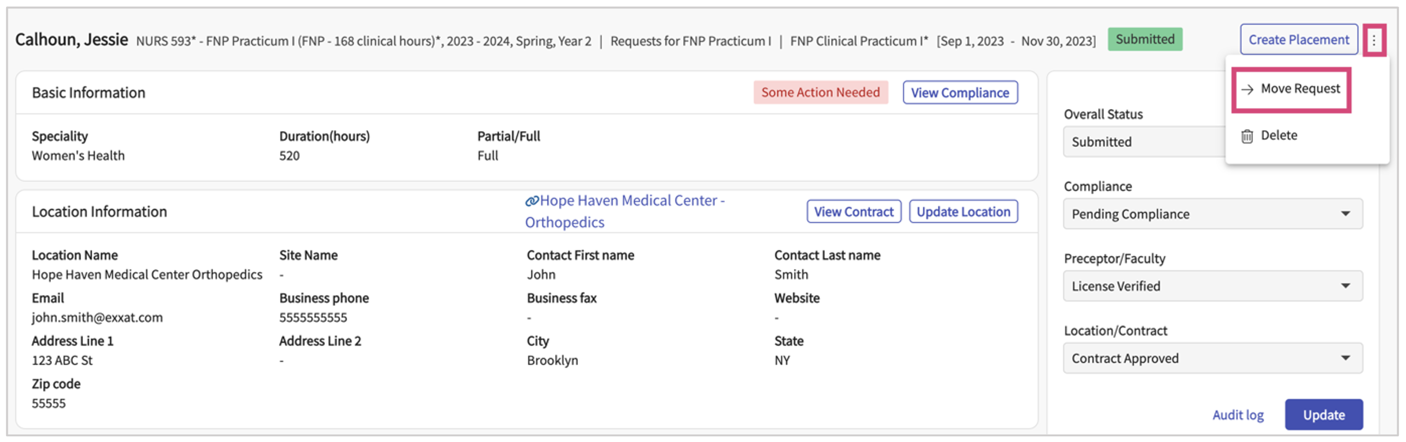Open the Overall Status Submitted dropdown

[1143, 142]
